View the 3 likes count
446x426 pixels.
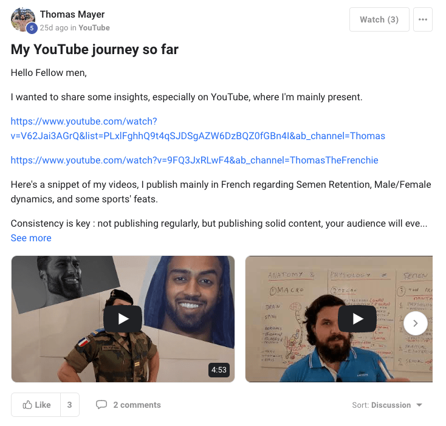pyautogui.click(x=70, y=405)
